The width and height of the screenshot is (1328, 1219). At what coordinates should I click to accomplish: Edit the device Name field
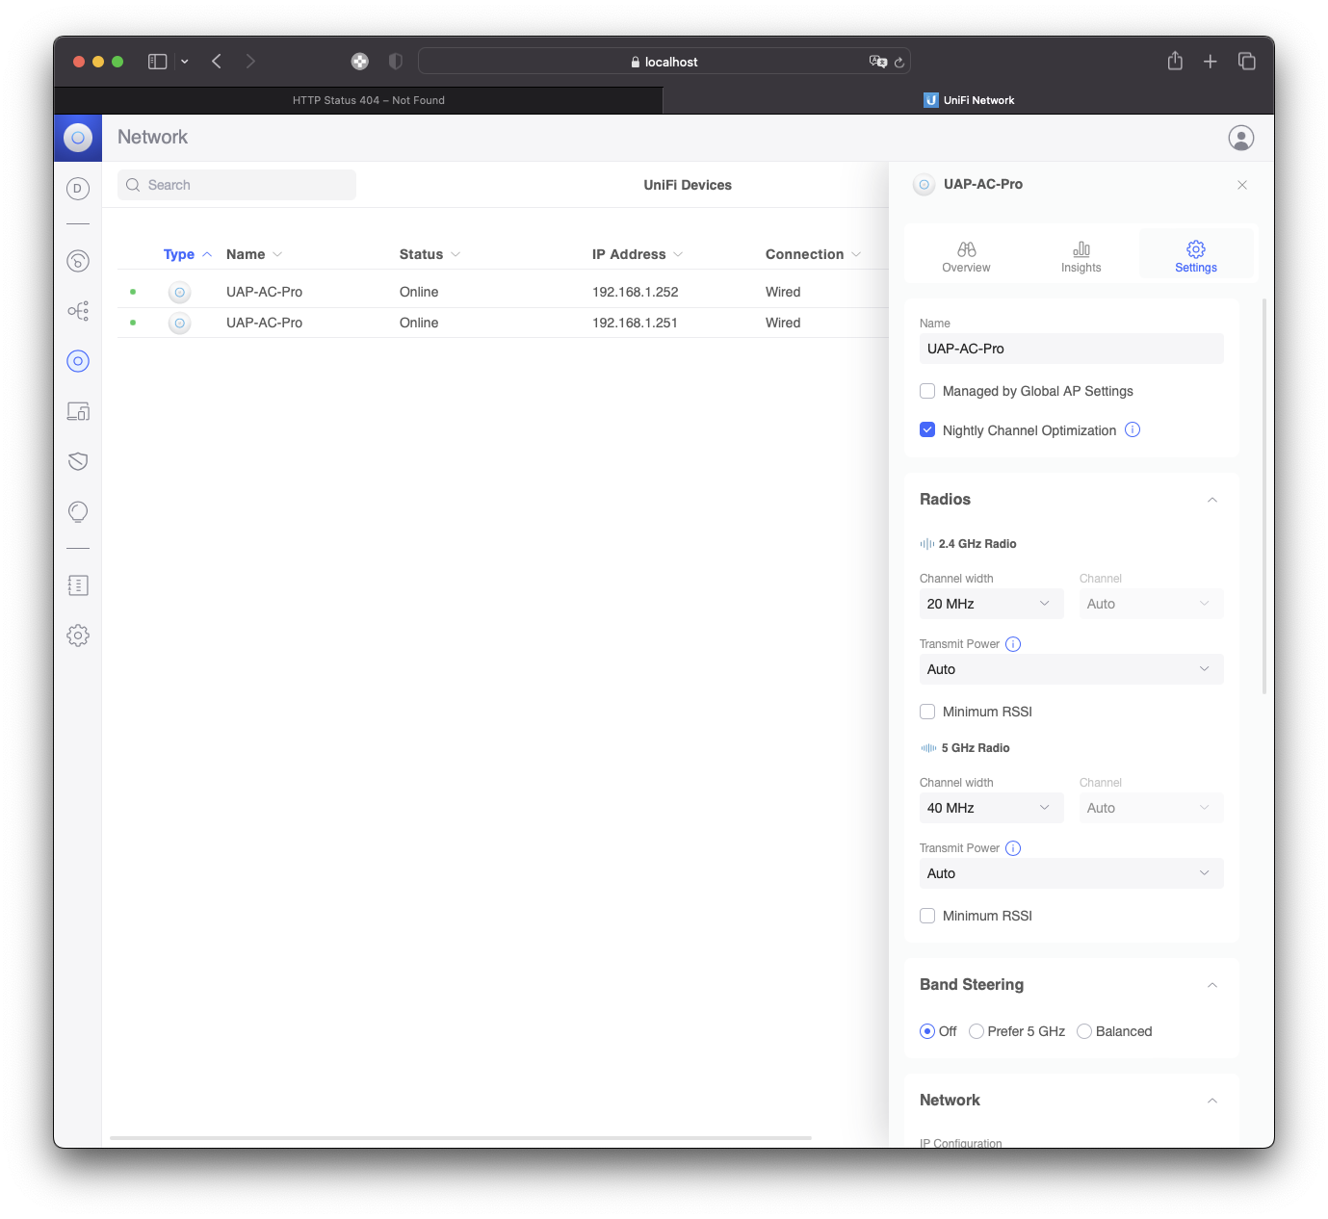coord(1071,349)
